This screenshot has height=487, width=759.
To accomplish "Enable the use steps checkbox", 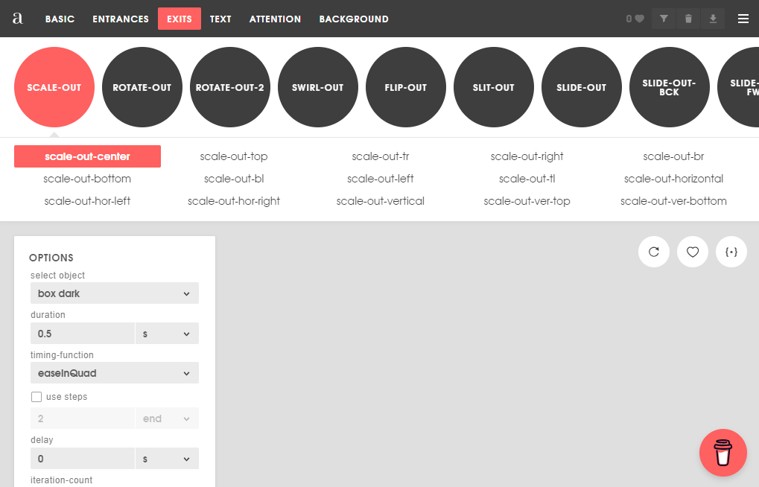I will click(x=36, y=397).
